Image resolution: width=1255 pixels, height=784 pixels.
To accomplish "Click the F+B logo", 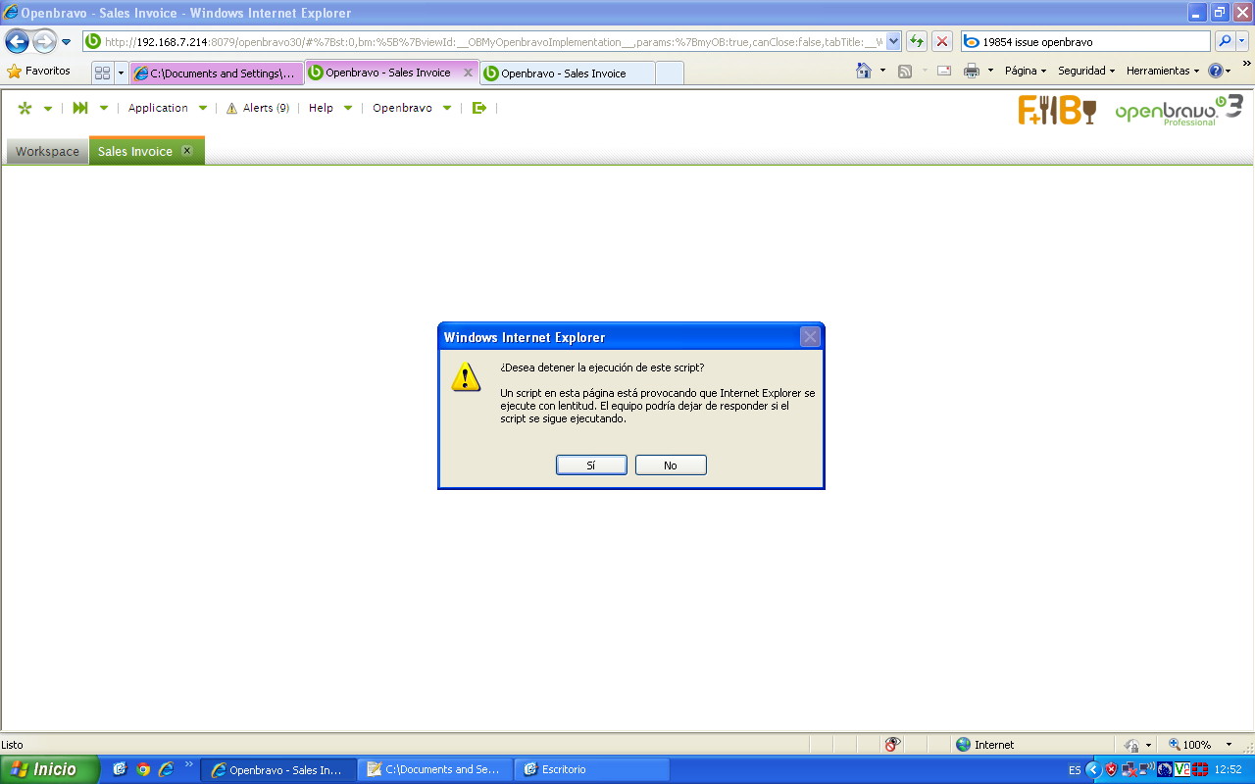I will point(1057,110).
